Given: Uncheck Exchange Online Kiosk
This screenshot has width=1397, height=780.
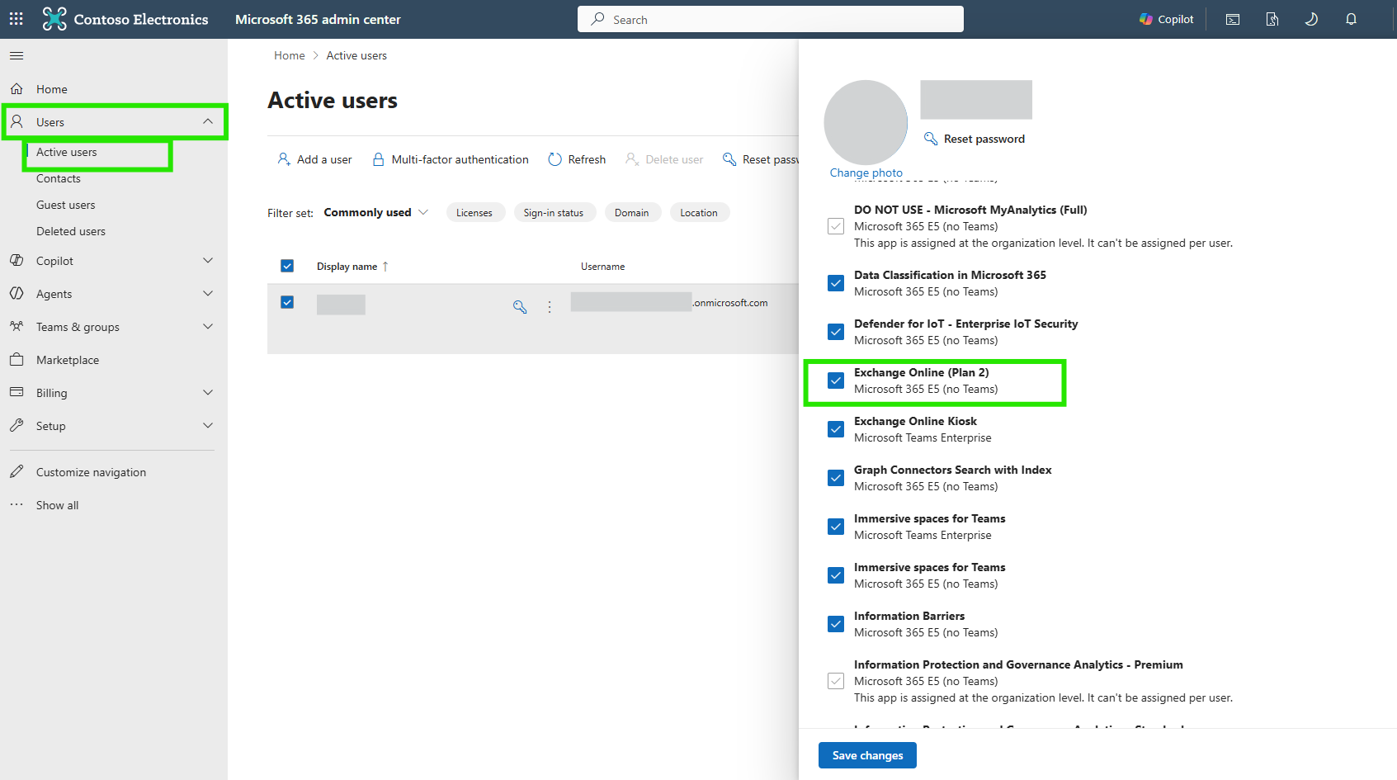Looking at the screenshot, I should click(x=836, y=429).
